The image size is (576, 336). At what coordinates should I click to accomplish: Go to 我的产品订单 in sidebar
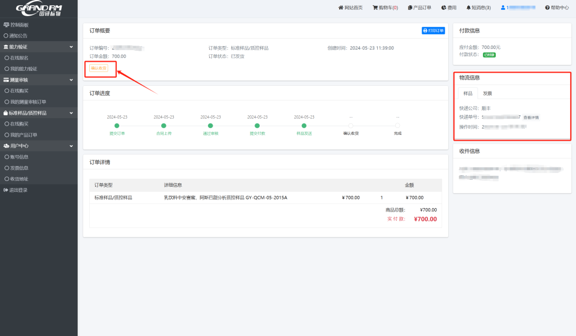tap(24, 135)
